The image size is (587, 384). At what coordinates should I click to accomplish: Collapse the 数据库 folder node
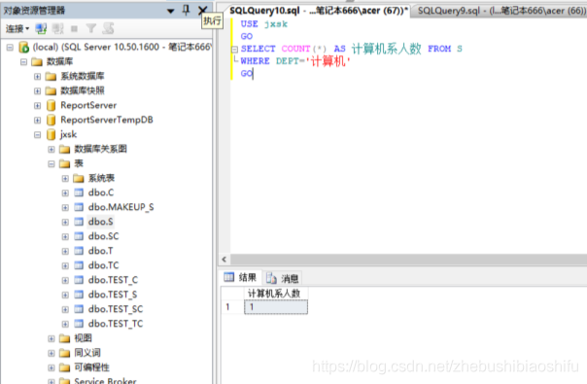(x=23, y=61)
